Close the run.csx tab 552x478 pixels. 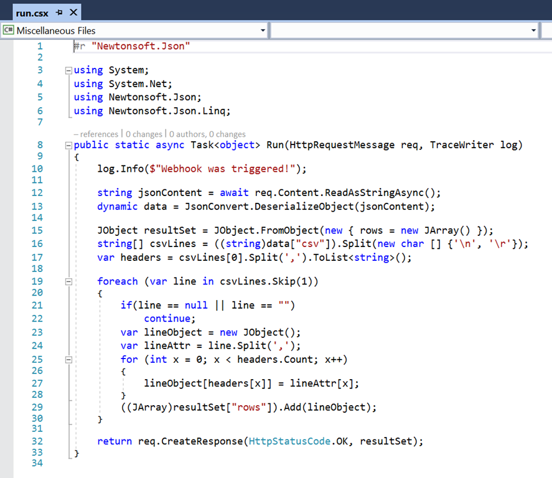point(73,12)
